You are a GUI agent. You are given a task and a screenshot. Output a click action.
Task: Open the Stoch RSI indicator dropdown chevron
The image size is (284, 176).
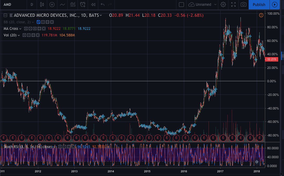54,147
